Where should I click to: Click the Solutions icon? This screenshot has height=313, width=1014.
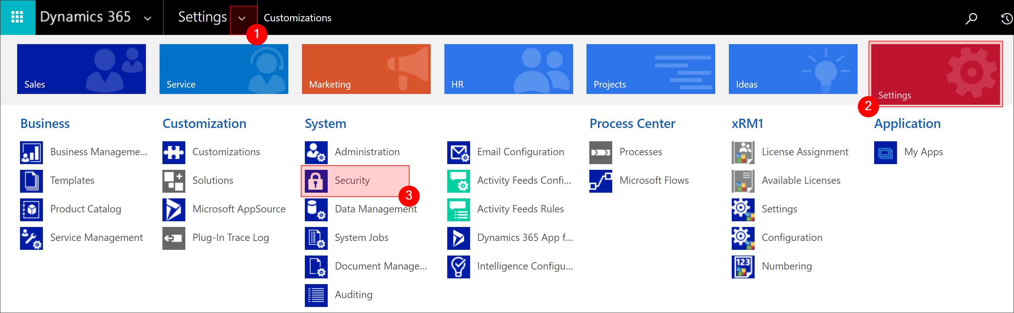click(174, 181)
